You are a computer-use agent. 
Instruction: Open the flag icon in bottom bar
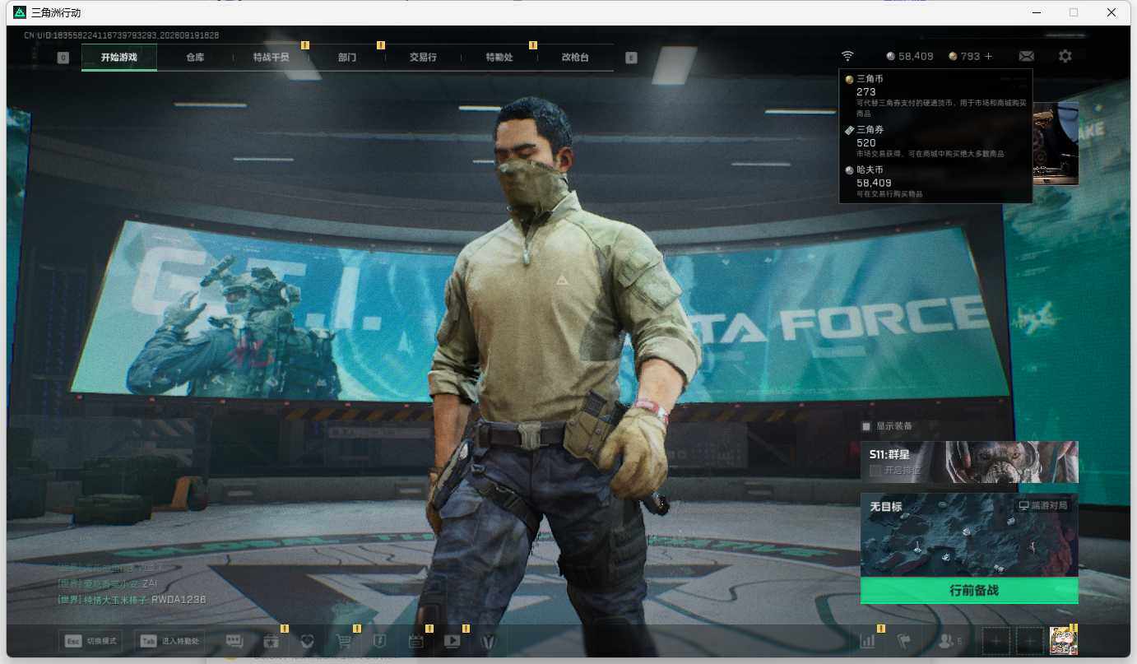tap(903, 641)
